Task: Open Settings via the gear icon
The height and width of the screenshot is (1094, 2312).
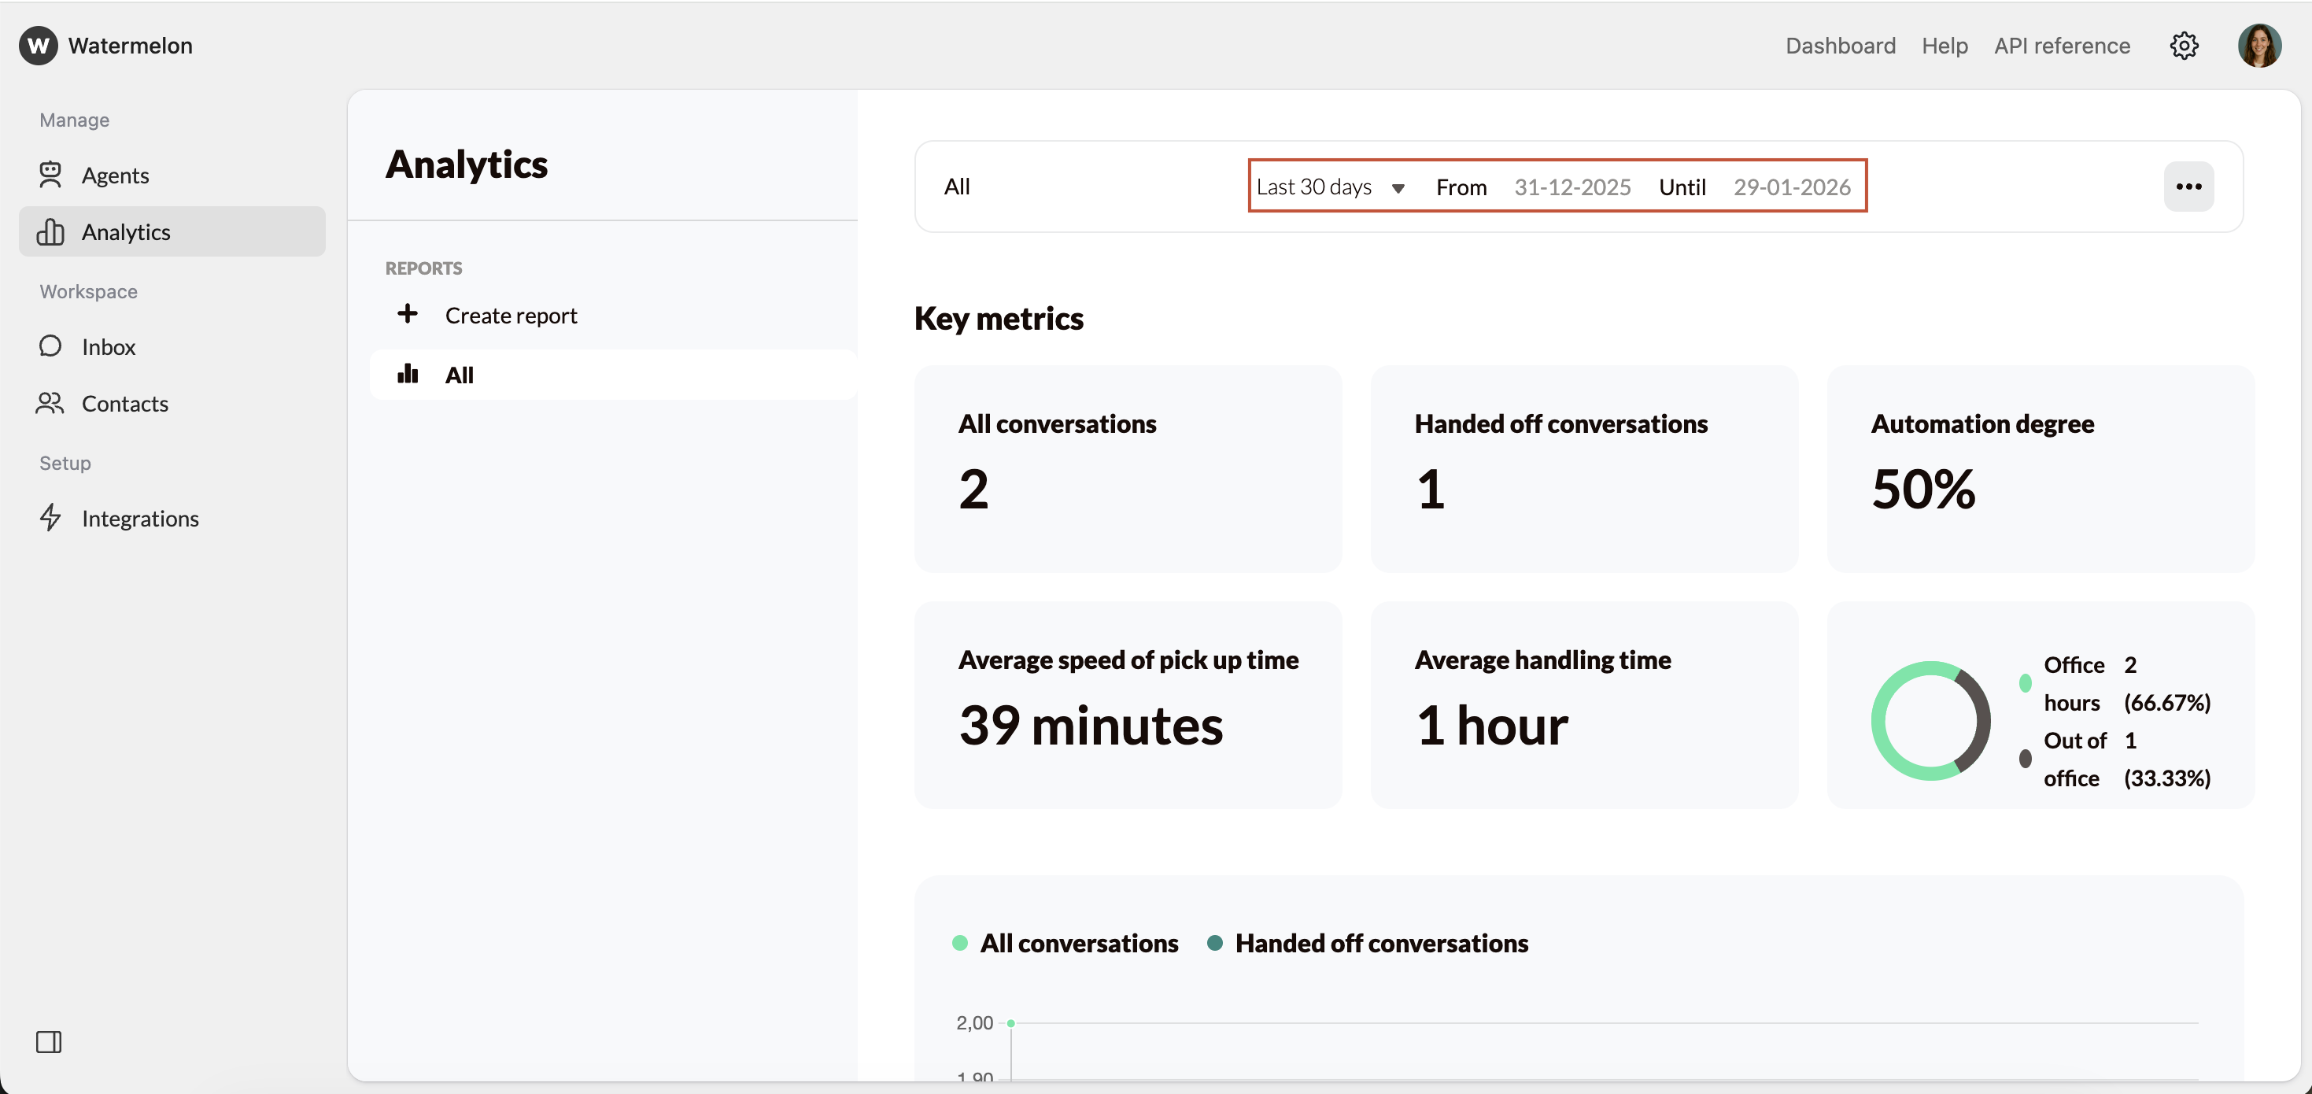Action: (2184, 45)
